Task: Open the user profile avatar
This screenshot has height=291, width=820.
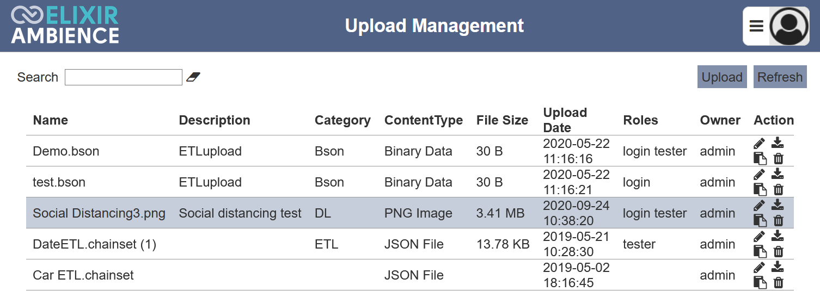Action: (x=789, y=26)
